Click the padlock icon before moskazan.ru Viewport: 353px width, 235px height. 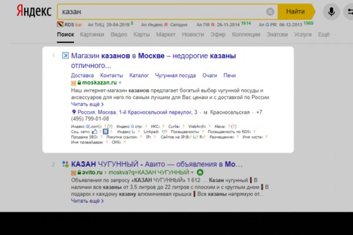79,82
